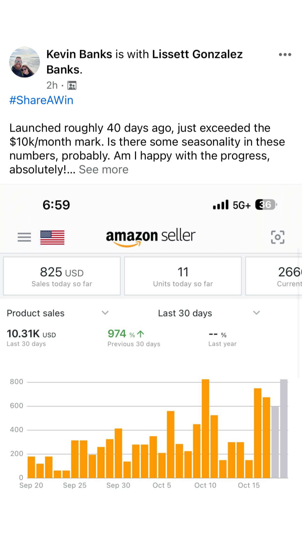The image size is (302, 538).
Task: Open Lissett Gonzalez Banks profile link
Action: point(197,54)
